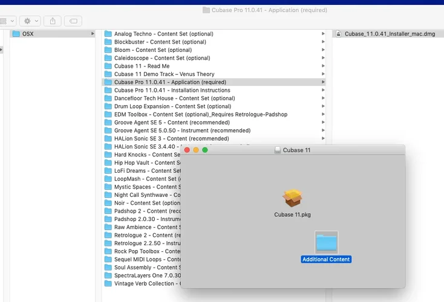
Task: Expand the OSX folder arrow
Action: coord(93,34)
